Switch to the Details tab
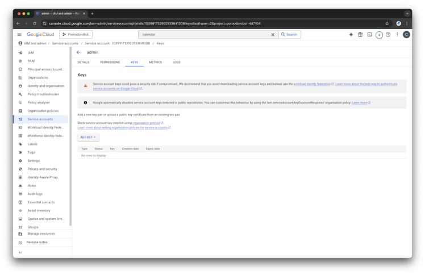 [x=83, y=62]
